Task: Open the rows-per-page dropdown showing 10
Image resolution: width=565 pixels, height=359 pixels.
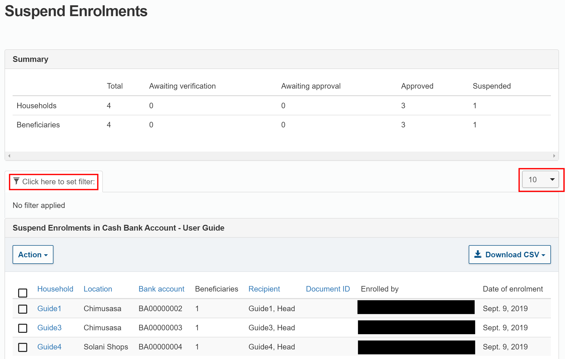Action: point(540,179)
